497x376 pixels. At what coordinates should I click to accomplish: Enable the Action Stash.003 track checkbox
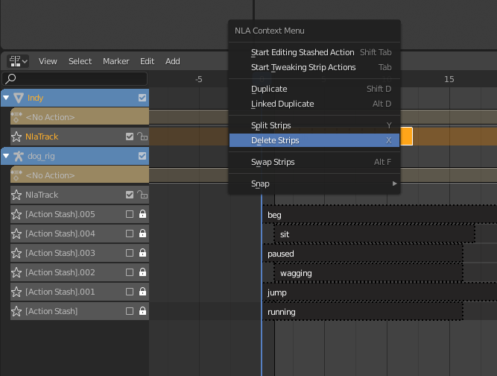click(130, 253)
